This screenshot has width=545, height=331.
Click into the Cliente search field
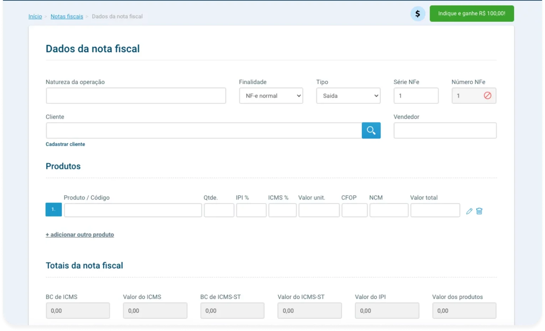(x=204, y=130)
